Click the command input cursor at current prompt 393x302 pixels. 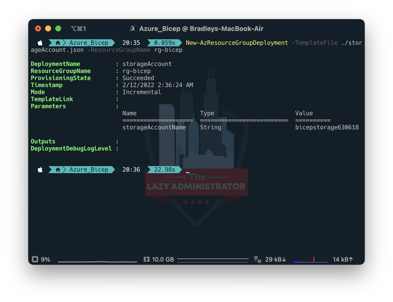click(188, 172)
